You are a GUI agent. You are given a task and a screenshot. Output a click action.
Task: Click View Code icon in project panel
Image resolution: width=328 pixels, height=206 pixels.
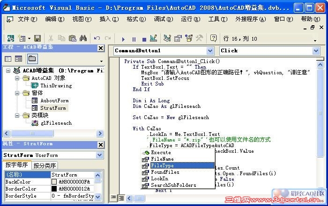8,59
